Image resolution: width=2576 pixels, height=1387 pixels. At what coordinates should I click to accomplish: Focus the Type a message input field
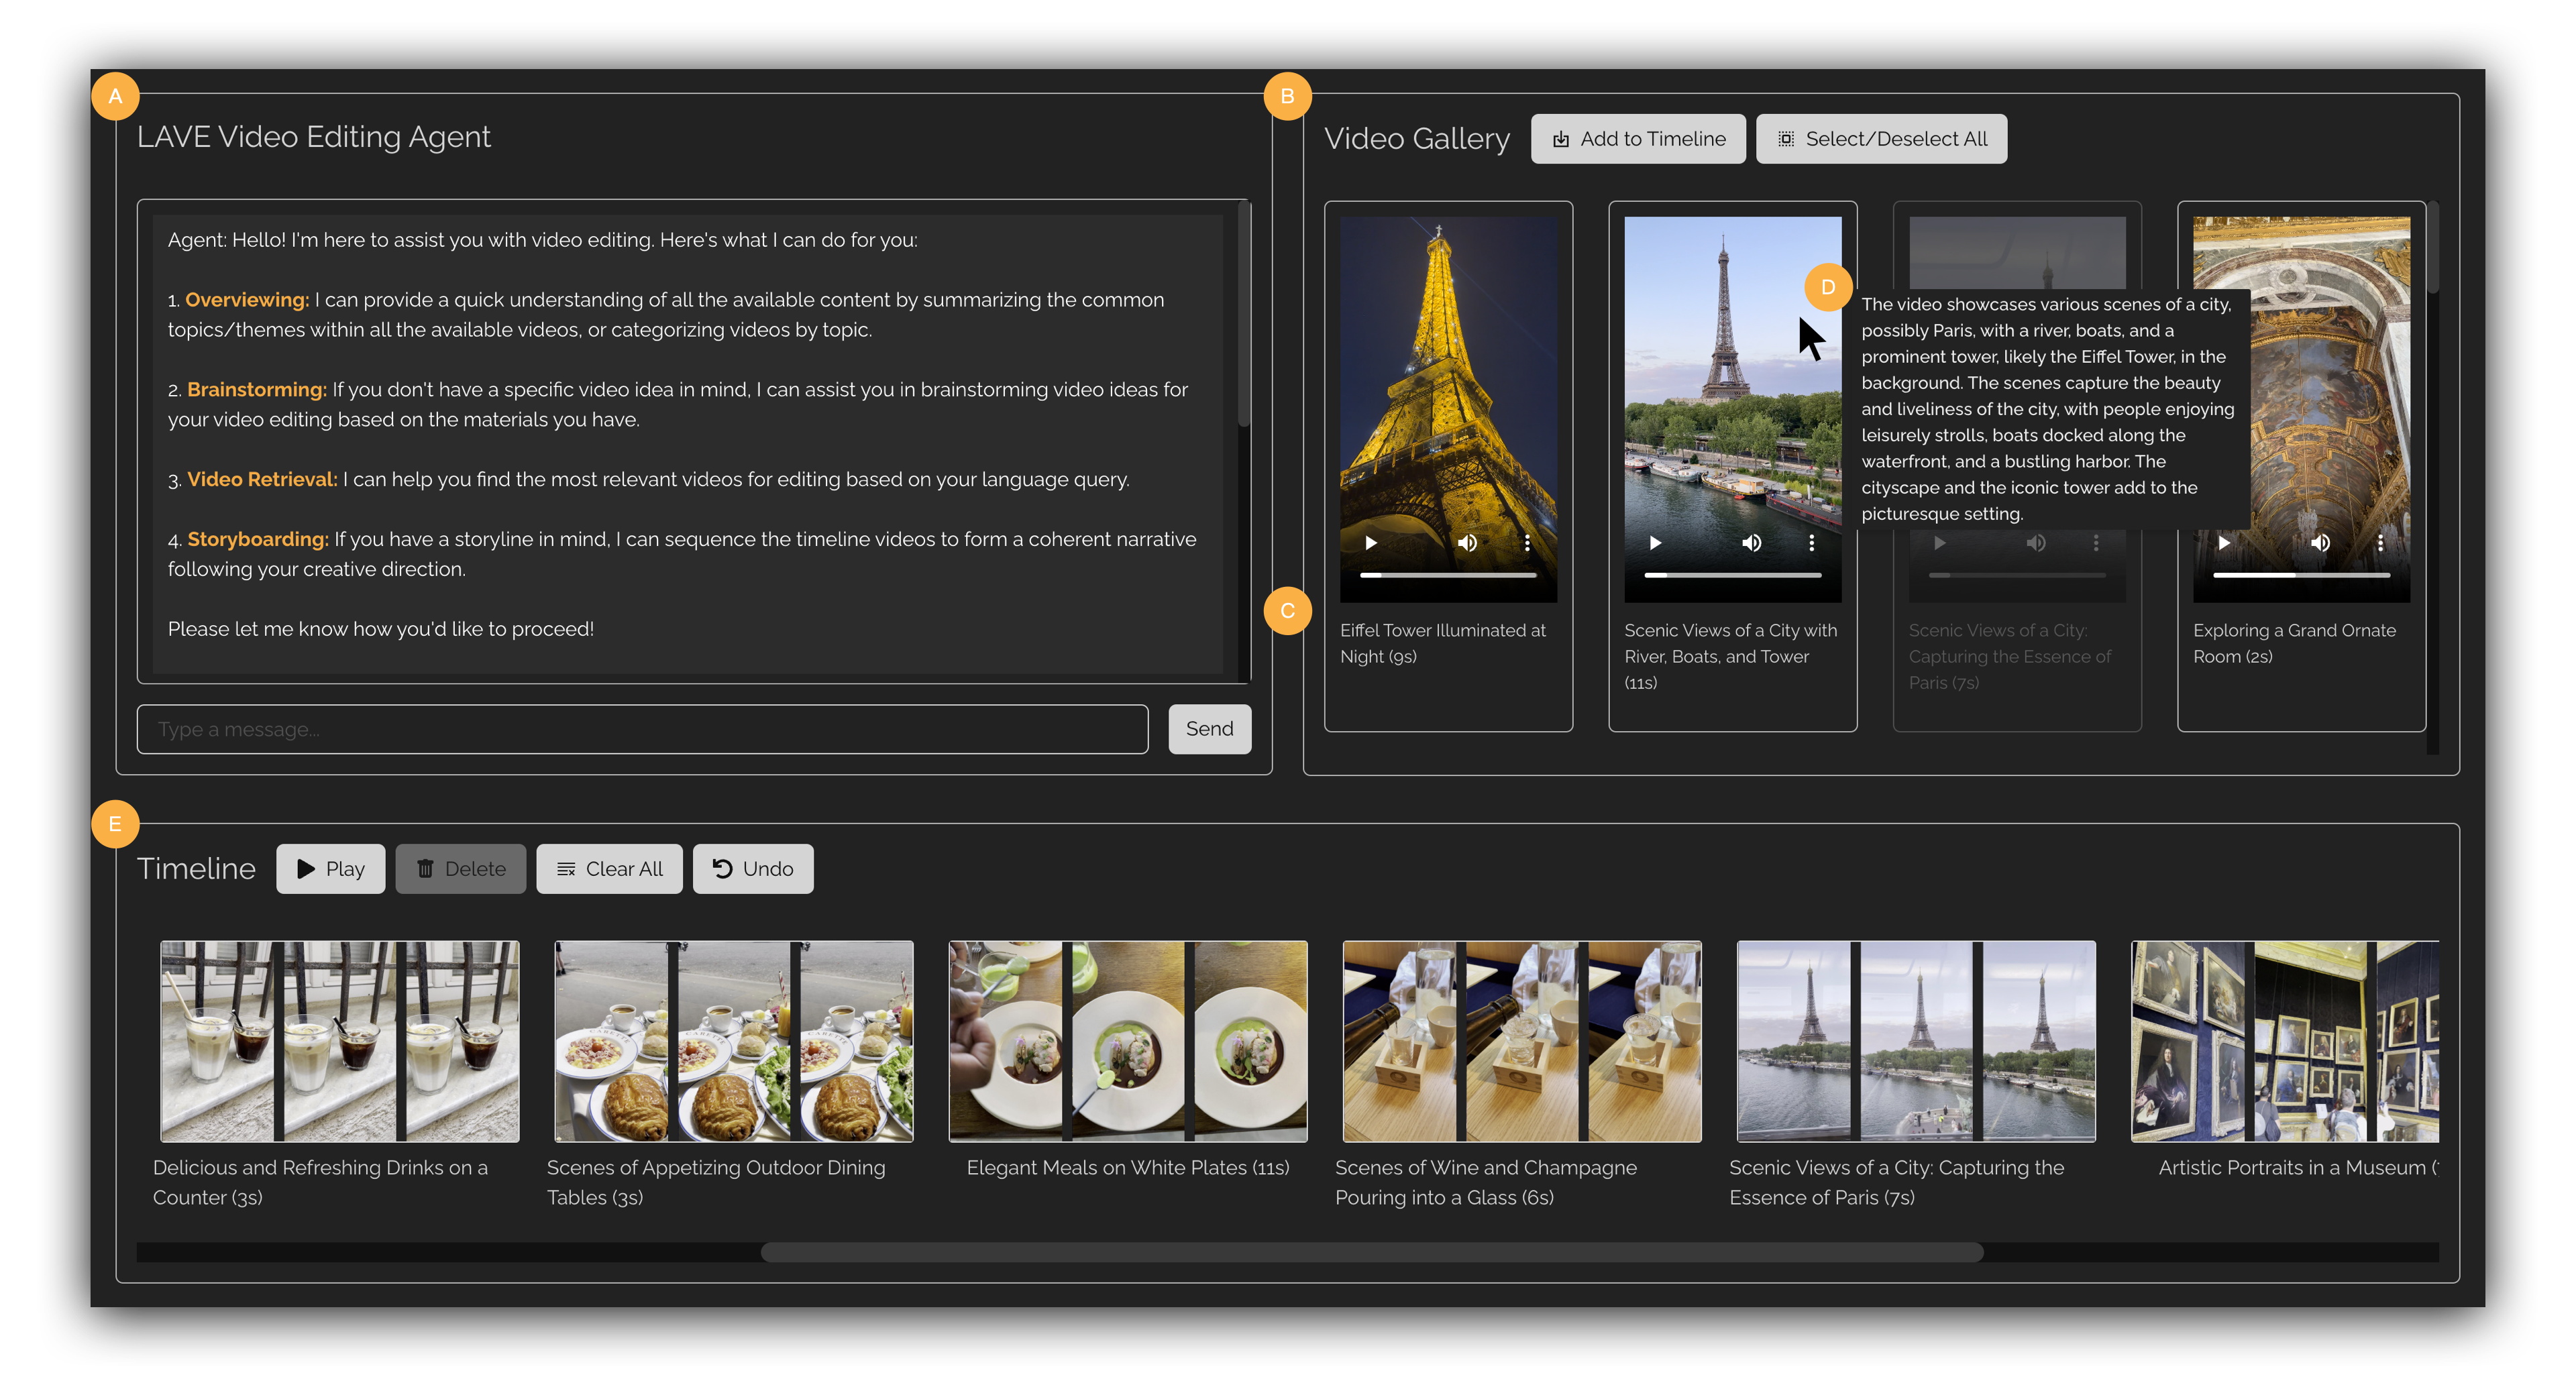(x=642, y=729)
